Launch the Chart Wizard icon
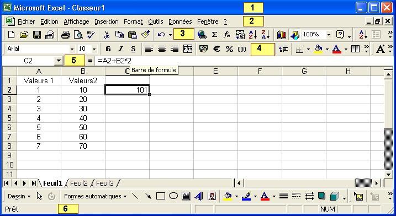Viewport: 396px width, 216px height. (281, 35)
